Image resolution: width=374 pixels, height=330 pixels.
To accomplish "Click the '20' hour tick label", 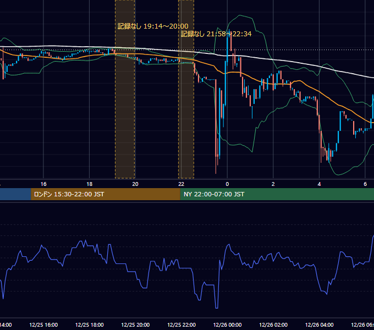I will tap(135, 184).
